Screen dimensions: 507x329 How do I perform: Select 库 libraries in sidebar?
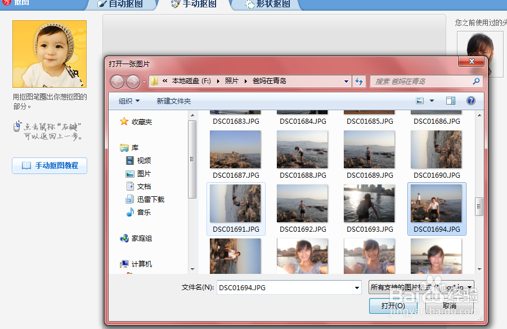pyautogui.click(x=129, y=148)
